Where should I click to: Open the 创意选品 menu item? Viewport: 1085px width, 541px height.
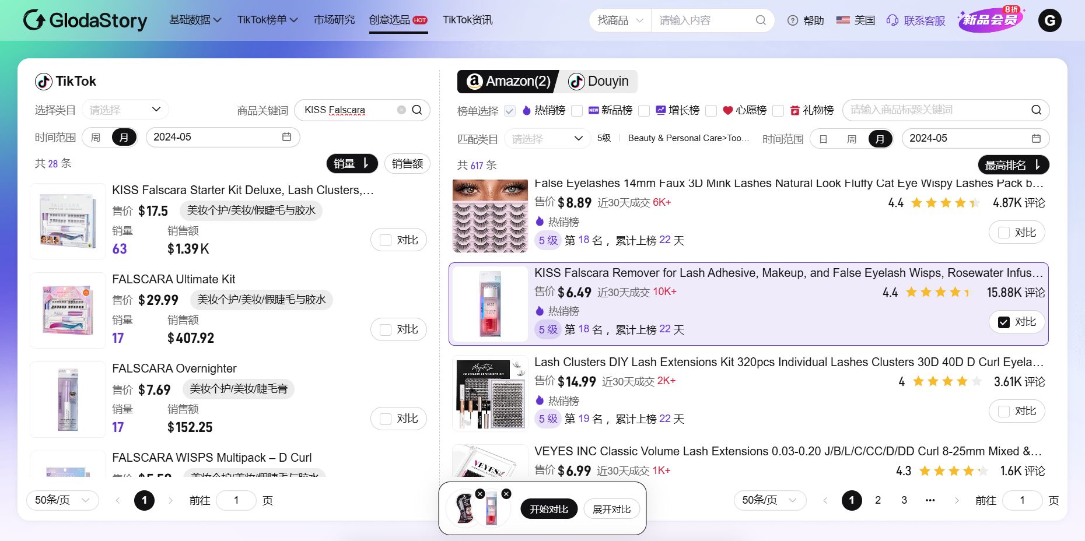click(x=398, y=20)
